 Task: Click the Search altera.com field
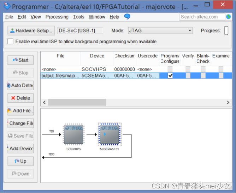[202, 17]
